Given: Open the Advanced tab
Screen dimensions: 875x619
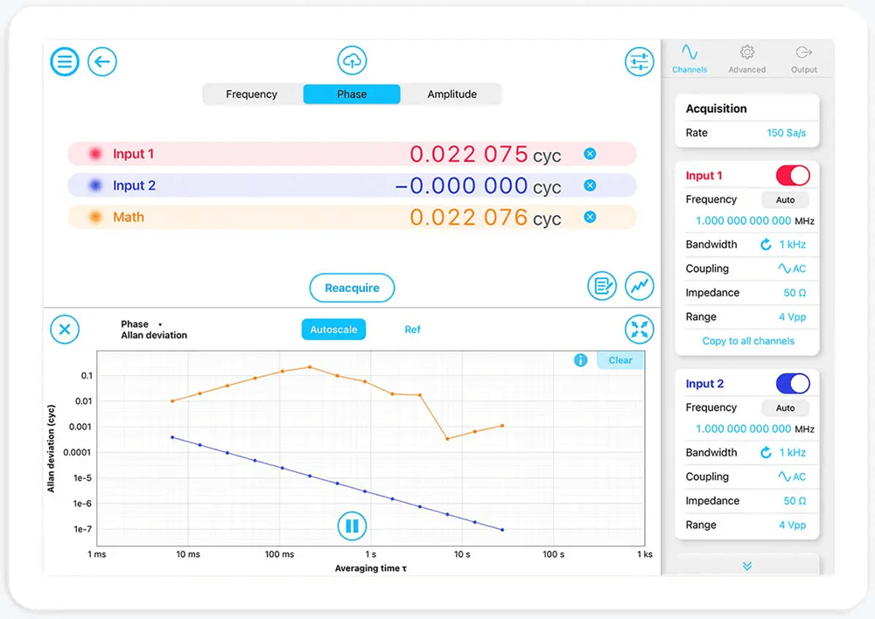Looking at the screenshot, I should (x=746, y=58).
